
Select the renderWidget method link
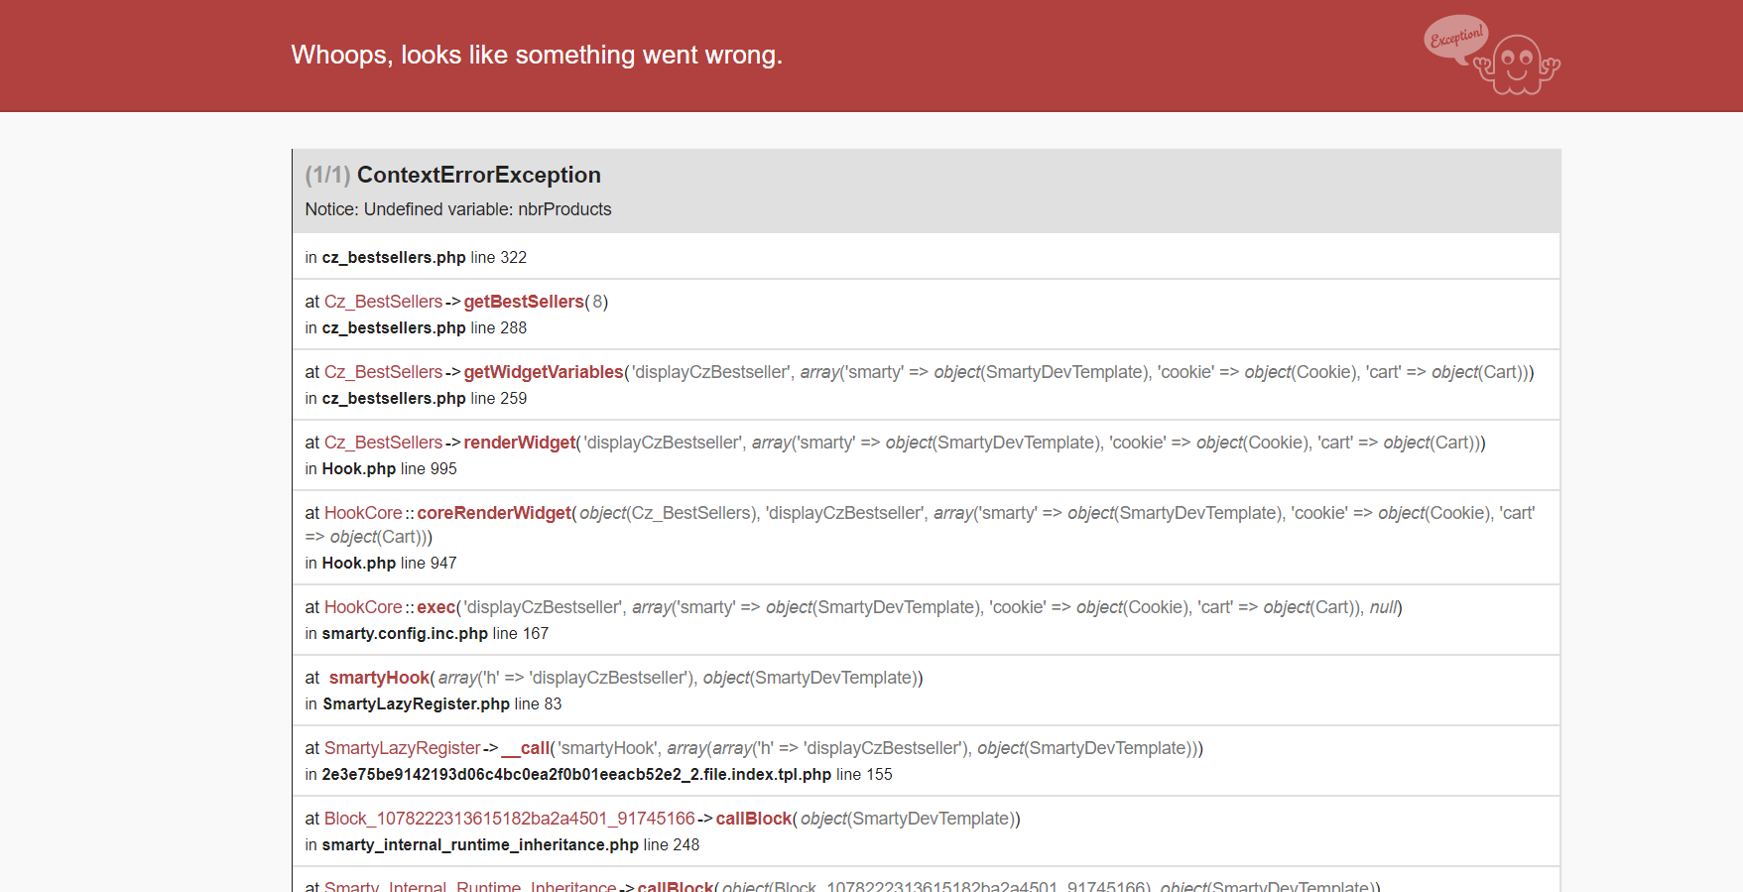tap(520, 443)
